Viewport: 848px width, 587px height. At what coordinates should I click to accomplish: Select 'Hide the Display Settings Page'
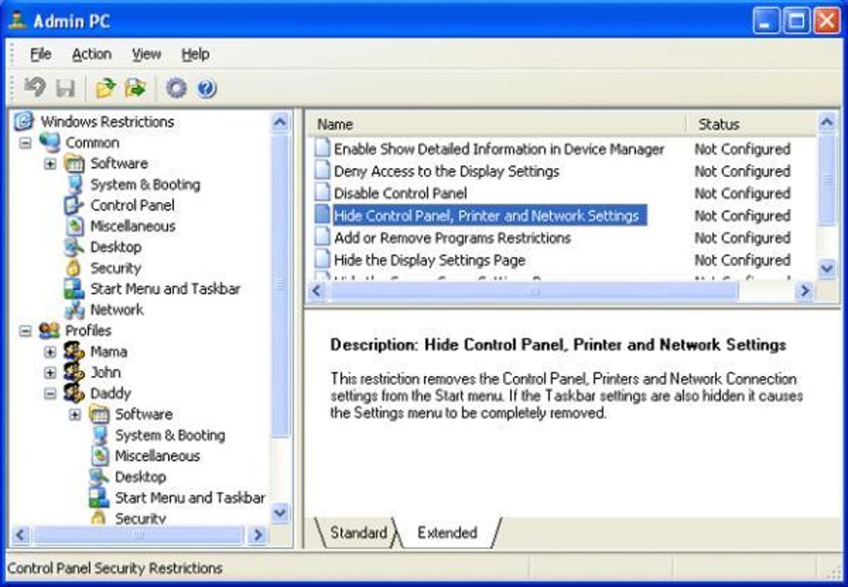[x=430, y=259]
